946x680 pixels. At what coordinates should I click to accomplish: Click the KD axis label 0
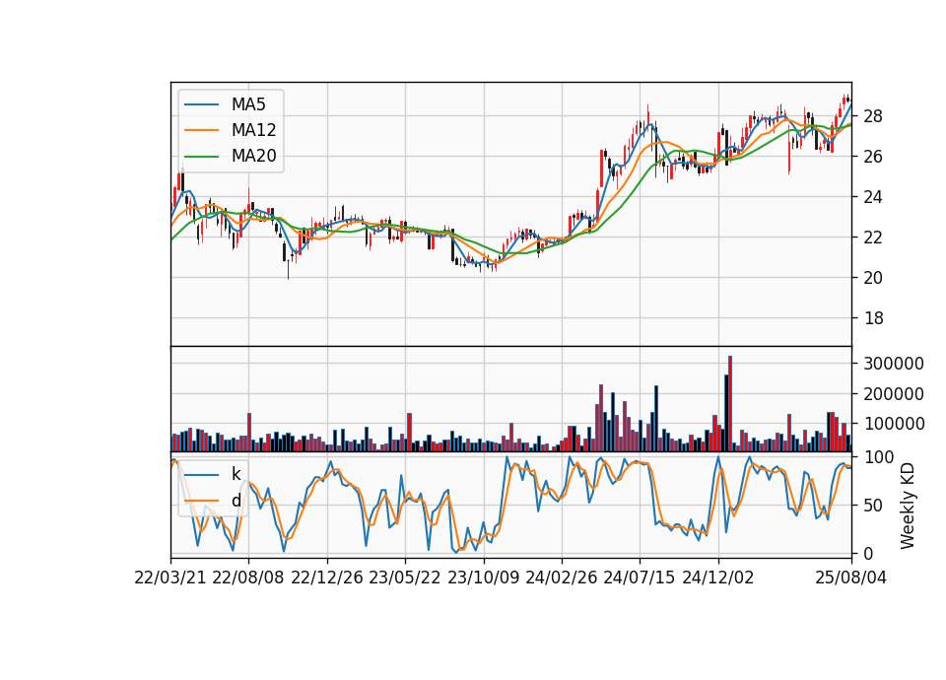tap(868, 553)
